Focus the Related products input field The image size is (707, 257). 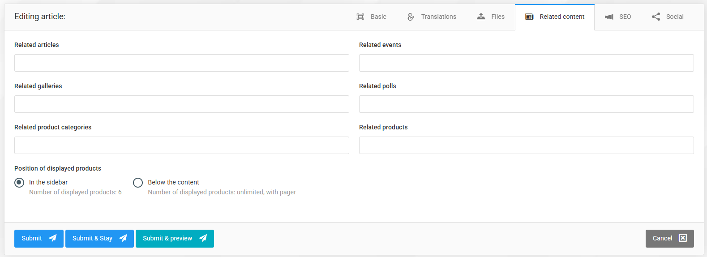pyautogui.click(x=527, y=145)
